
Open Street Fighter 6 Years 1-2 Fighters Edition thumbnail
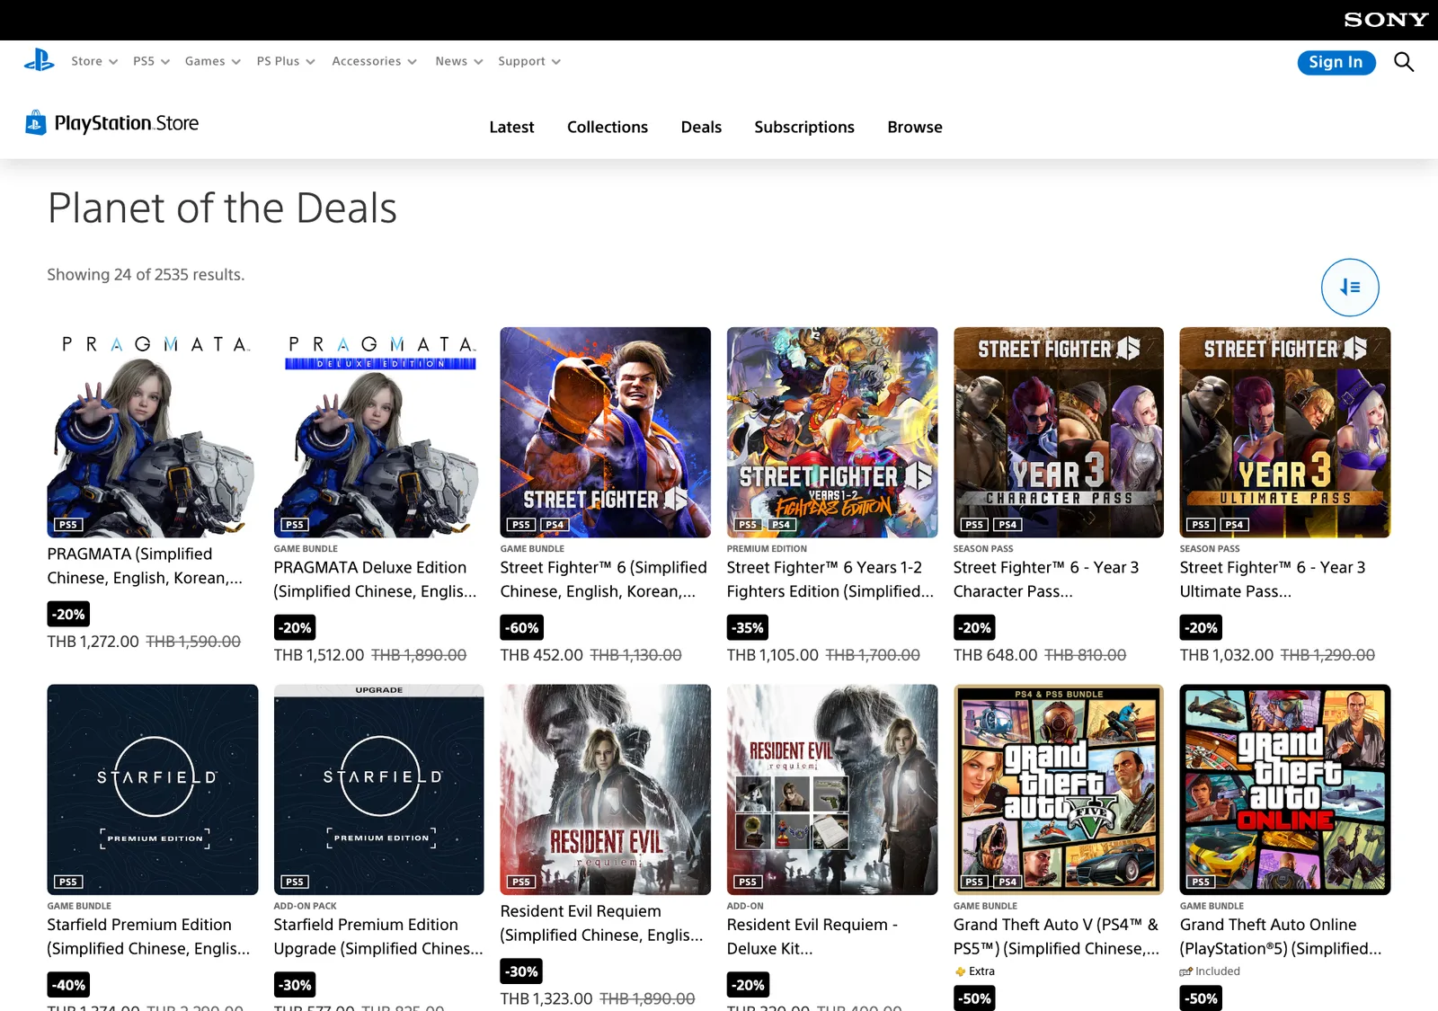click(831, 432)
